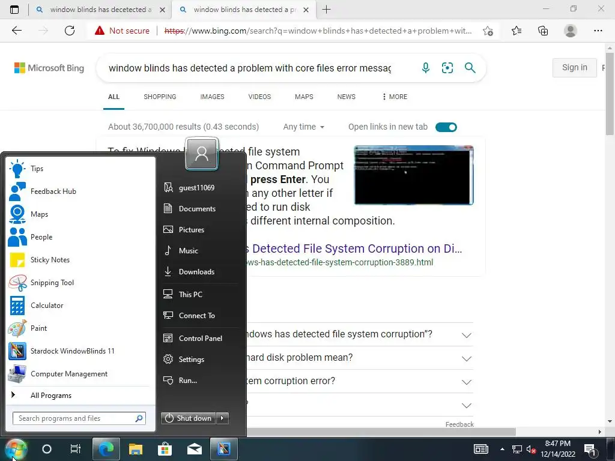Open the notification center
This screenshot has height=461, width=615.
coord(590,450)
